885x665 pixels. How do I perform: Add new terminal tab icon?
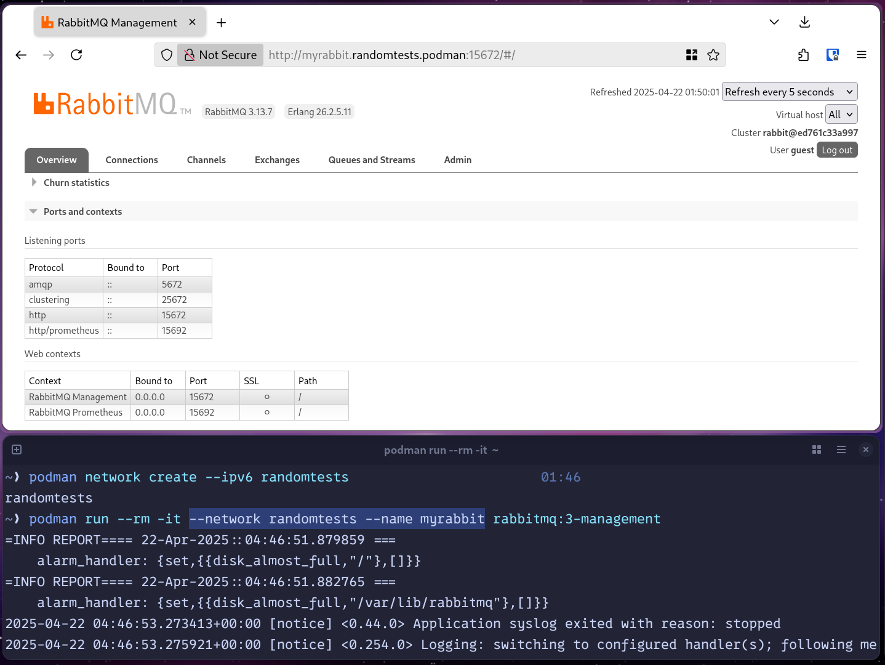(x=17, y=449)
